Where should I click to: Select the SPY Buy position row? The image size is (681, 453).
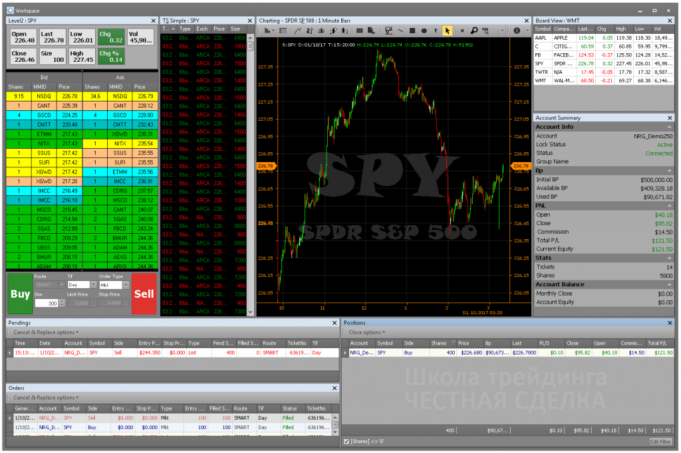(x=511, y=353)
